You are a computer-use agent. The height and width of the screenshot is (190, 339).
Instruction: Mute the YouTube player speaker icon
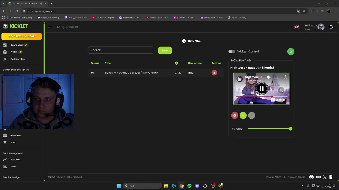[x=269, y=77]
